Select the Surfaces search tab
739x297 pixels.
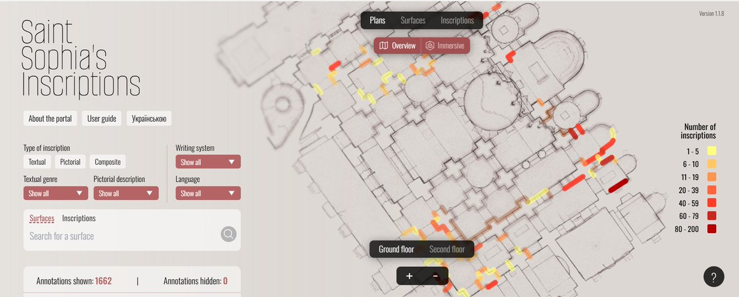point(42,218)
